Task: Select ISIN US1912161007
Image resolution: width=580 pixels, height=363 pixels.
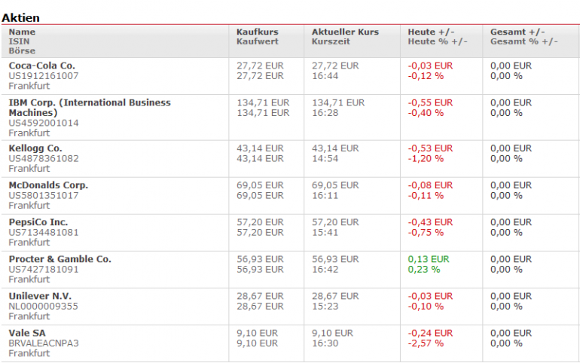Action: (44, 76)
